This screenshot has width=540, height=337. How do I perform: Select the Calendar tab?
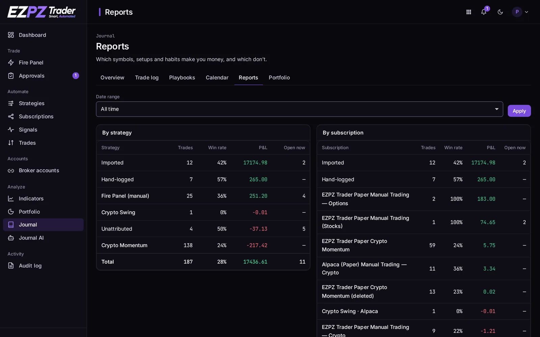coord(217,78)
